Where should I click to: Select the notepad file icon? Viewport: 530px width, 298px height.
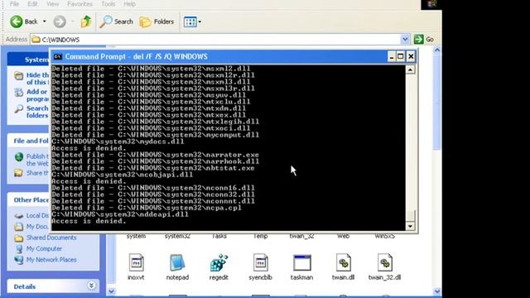(x=177, y=263)
